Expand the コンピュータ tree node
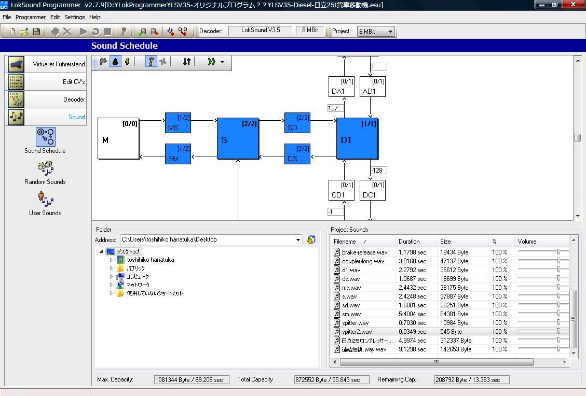Screen dimensions: 586x396 [111, 277]
